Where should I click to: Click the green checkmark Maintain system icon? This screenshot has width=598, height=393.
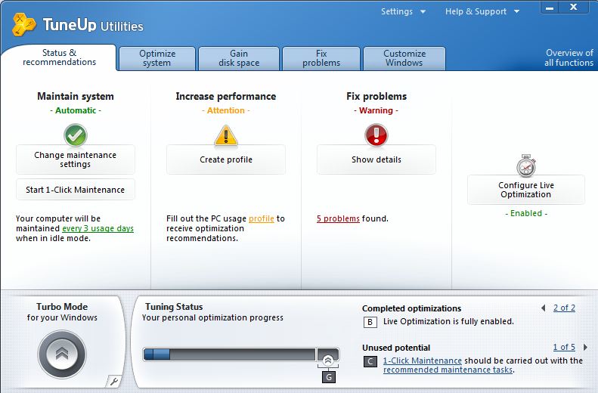(75, 135)
